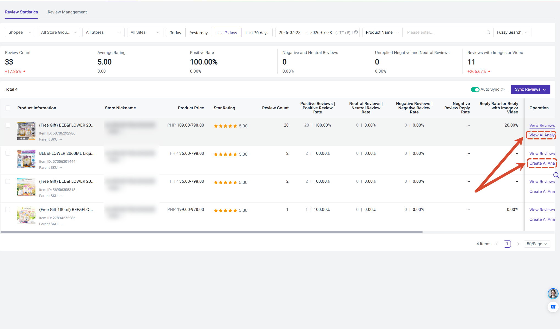Open the 50/Page size dropdown

click(x=537, y=244)
